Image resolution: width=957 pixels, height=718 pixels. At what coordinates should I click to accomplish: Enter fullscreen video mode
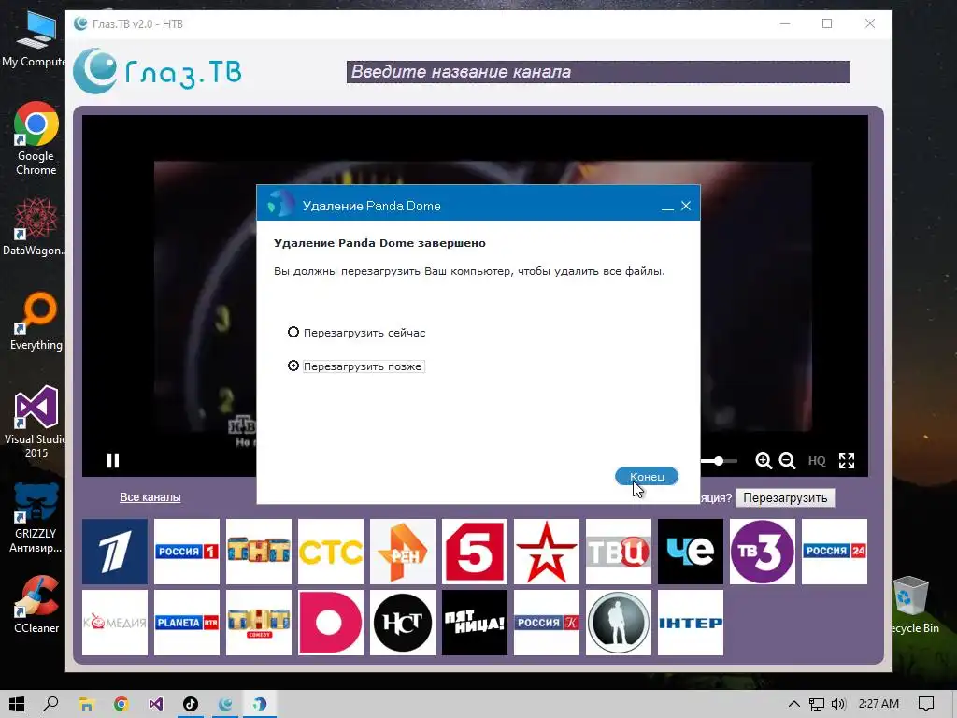(847, 461)
